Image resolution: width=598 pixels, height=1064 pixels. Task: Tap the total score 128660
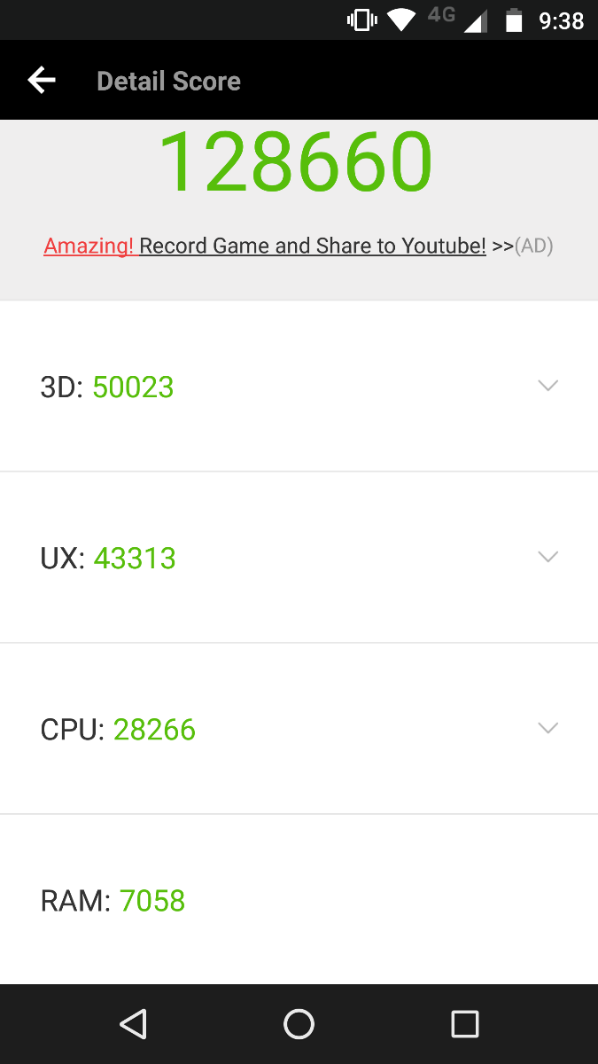[x=296, y=162]
